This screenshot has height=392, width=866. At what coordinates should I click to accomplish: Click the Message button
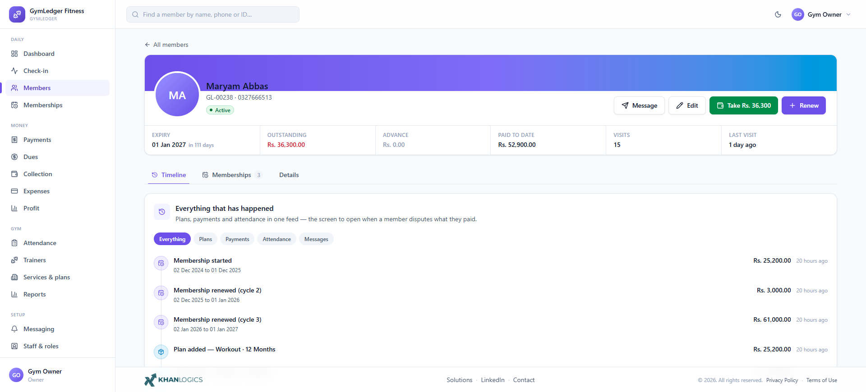[639, 105]
